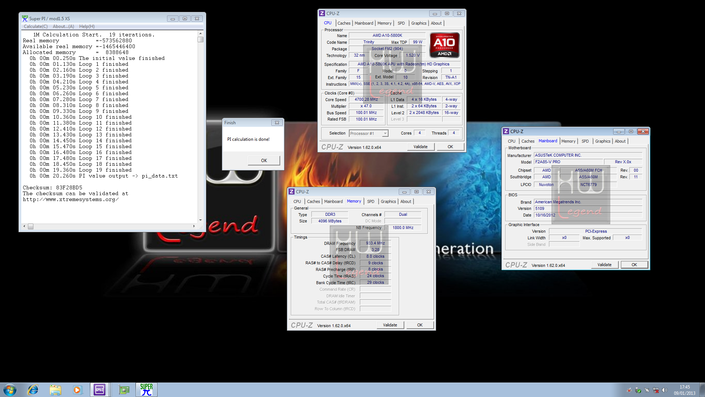Click the CPU-Z taskbar button
Screen dimensions: 705x397
point(100,390)
